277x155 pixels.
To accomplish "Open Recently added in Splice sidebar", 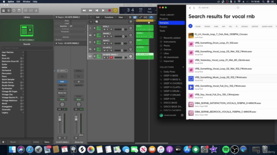I will pos(171,38).
